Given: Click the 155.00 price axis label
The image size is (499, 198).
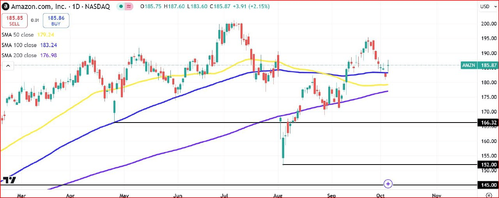Looking at the screenshot, I should (488, 156).
